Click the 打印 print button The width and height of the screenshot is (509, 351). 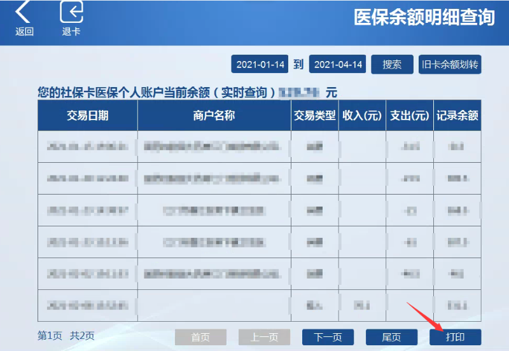[456, 337]
